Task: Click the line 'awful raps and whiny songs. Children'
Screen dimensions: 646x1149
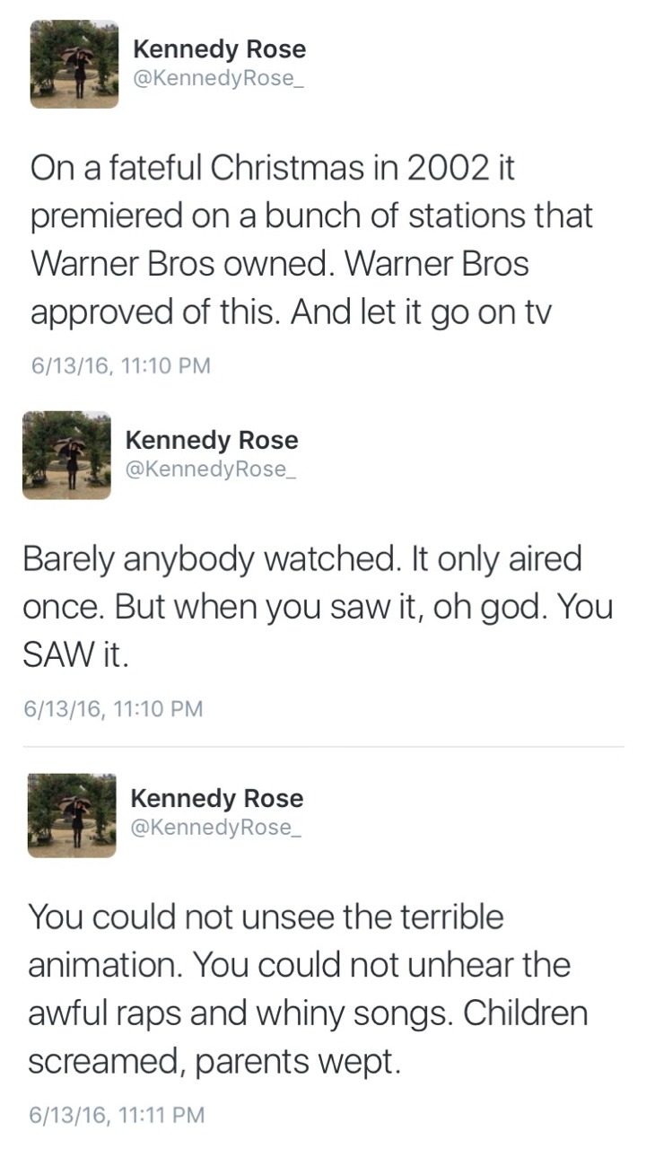Action: click(x=308, y=1013)
